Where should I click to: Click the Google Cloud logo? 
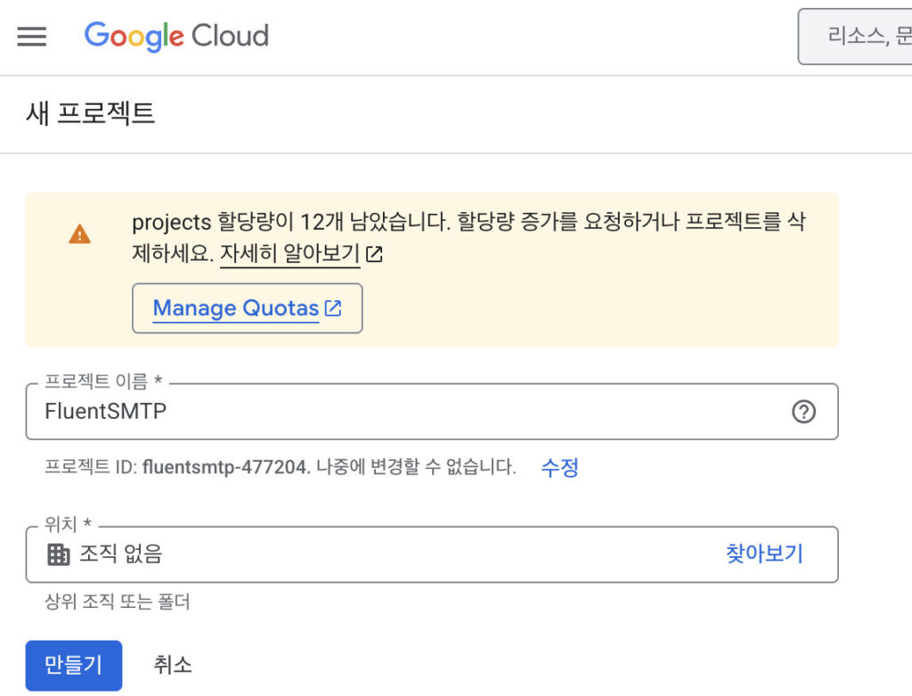tap(177, 36)
